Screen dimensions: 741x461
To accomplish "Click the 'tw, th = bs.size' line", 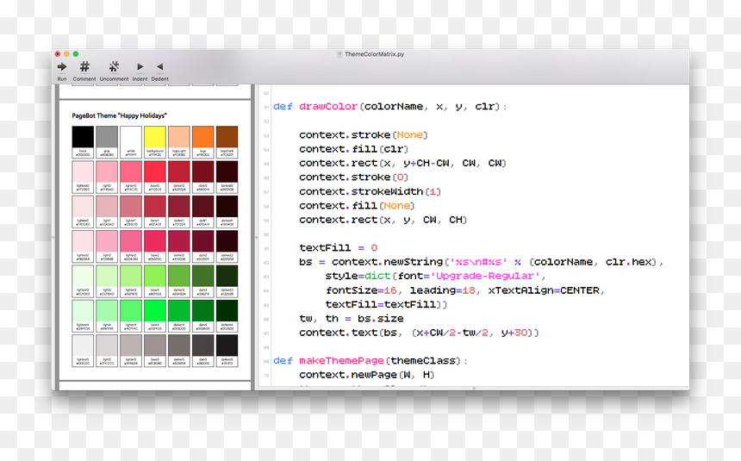I will pyautogui.click(x=352, y=319).
